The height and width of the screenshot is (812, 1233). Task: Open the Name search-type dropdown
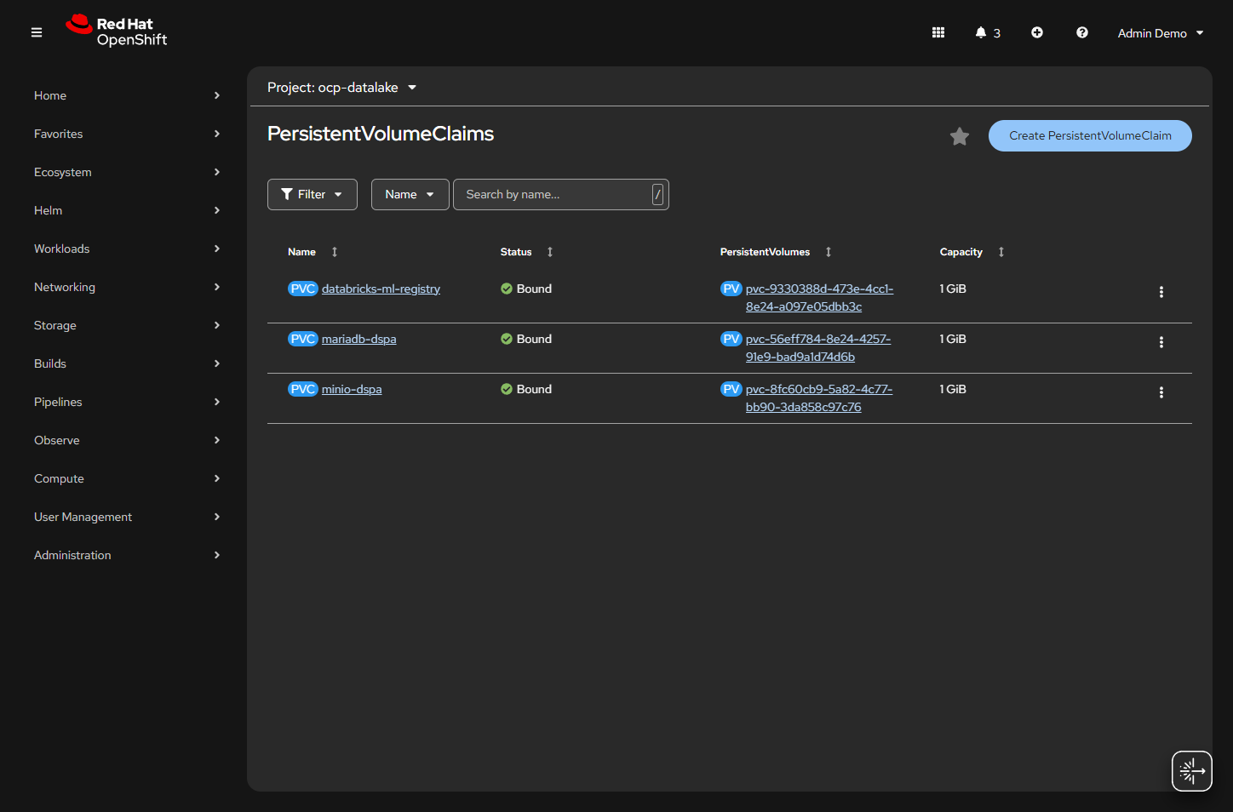coord(410,194)
